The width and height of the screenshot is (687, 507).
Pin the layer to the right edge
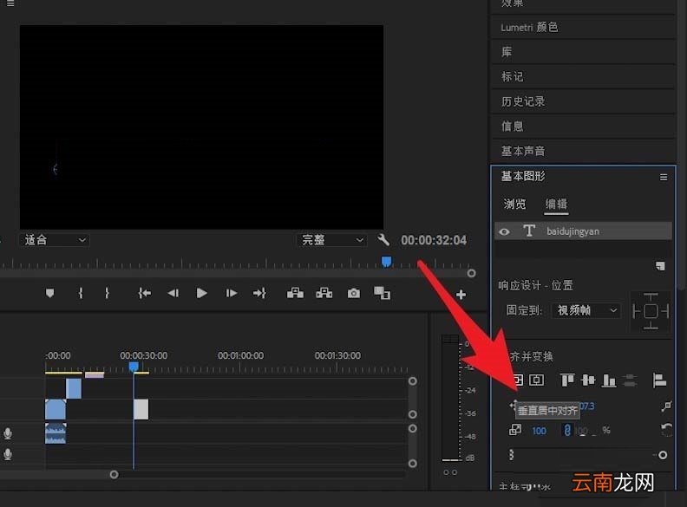pos(664,311)
